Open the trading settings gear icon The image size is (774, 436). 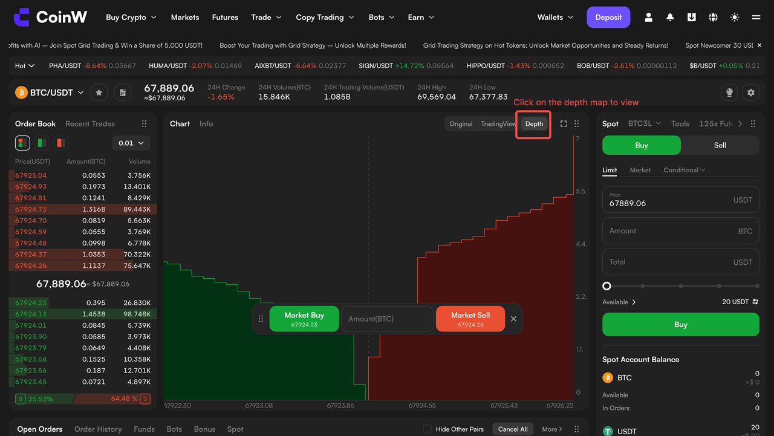coord(751,93)
